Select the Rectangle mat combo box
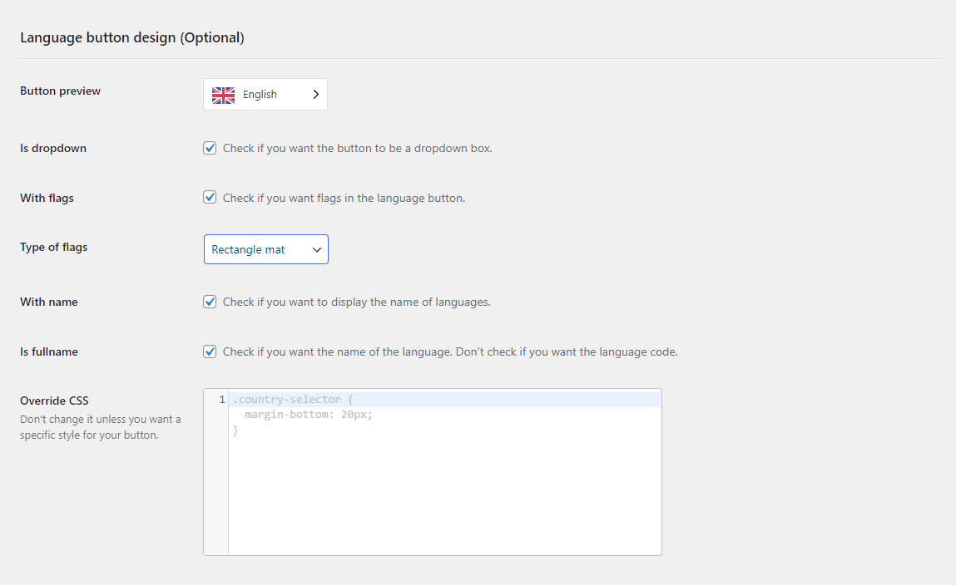The height and width of the screenshot is (585, 956). point(265,249)
